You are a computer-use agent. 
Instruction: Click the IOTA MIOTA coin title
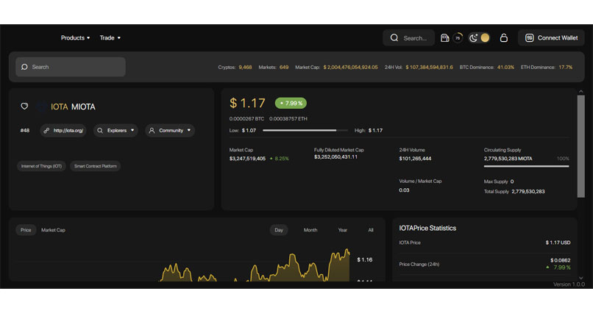[x=73, y=107]
